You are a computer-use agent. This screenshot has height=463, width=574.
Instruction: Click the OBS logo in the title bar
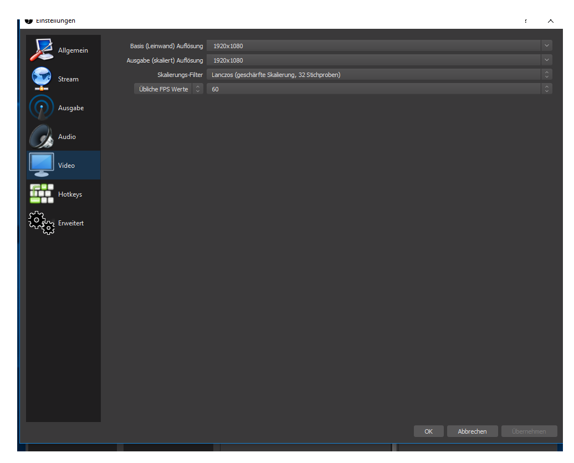(29, 21)
